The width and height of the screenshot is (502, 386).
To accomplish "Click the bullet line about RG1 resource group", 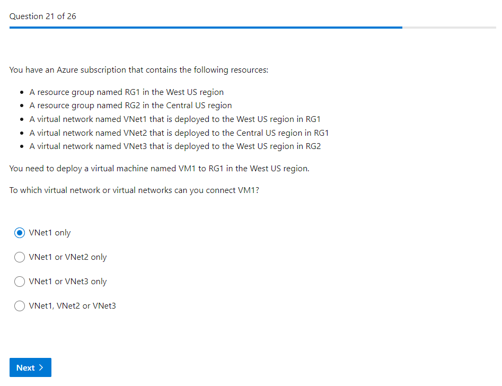I will pos(126,92).
